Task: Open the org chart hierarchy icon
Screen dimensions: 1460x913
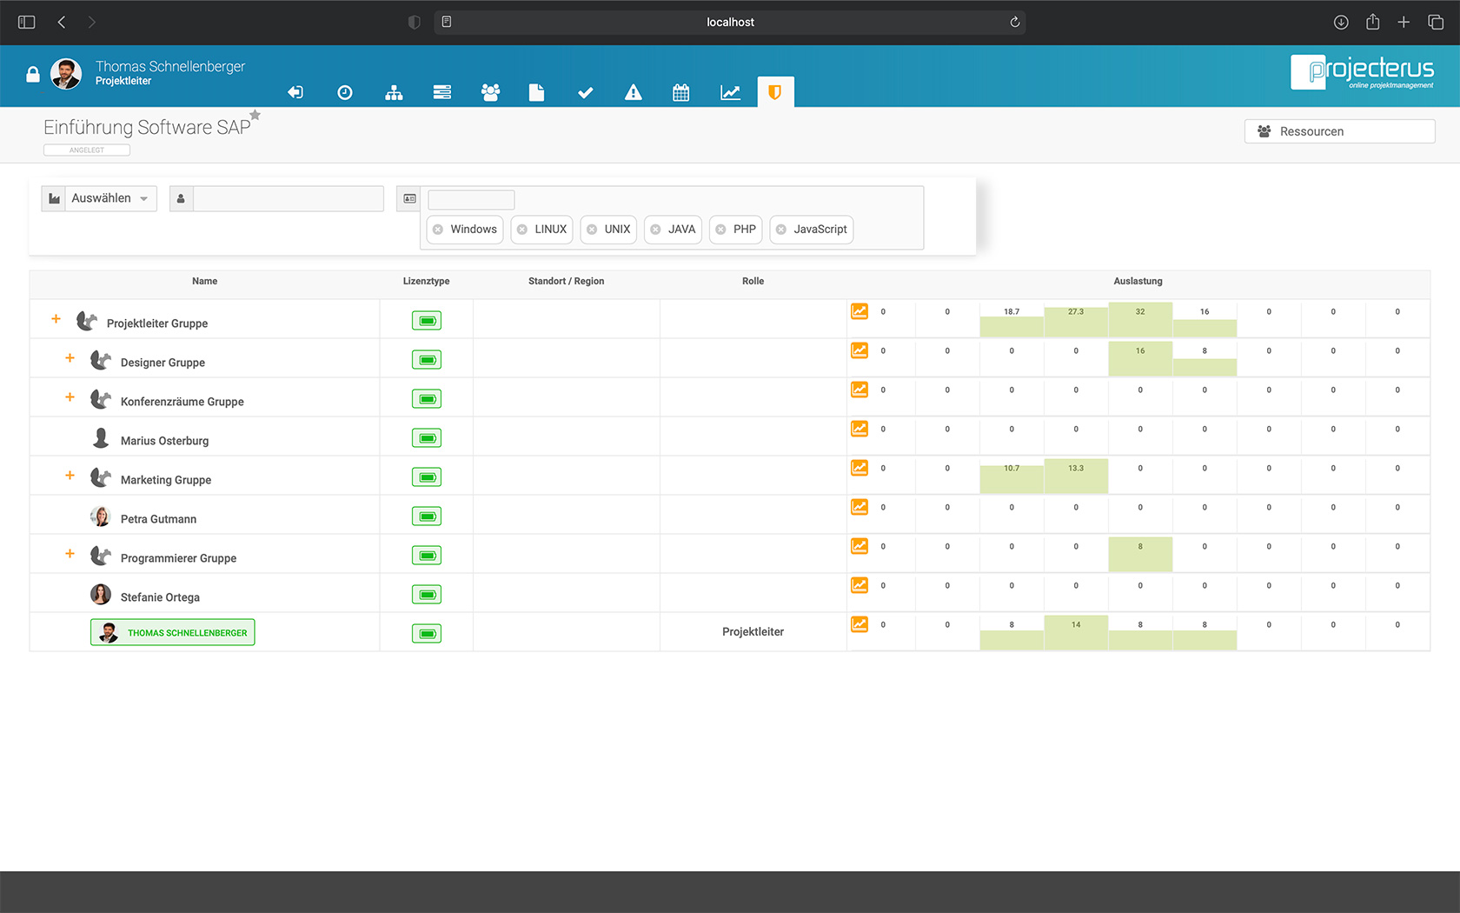Action: [x=394, y=92]
